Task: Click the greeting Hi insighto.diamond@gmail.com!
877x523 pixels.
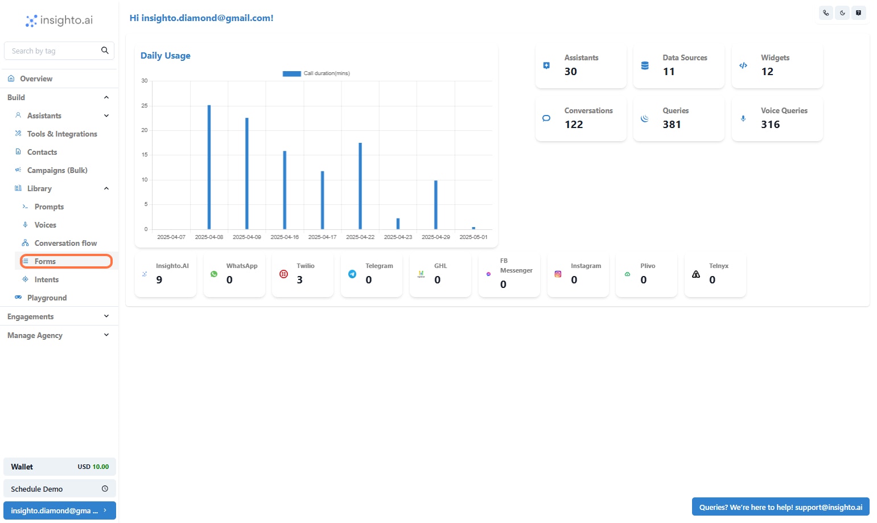Action: (x=201, y=18)
